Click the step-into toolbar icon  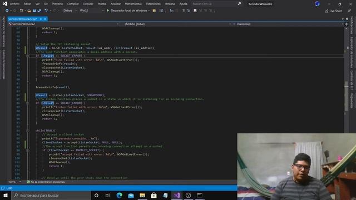click(x=172, y=11)
